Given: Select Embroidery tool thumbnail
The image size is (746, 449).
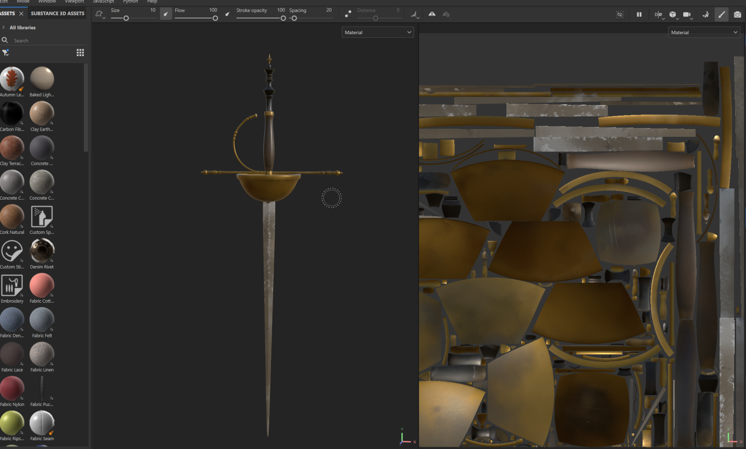Looking at the screenshot, I should click(12, 285).
